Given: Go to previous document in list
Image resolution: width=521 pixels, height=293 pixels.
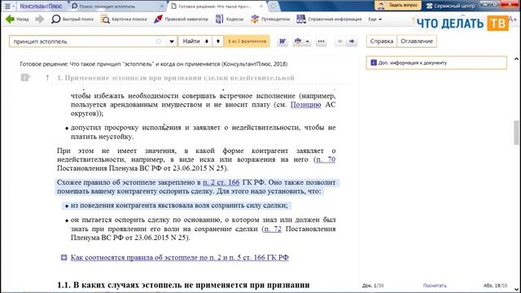Looking at the screenshot, I should (340, 42).
